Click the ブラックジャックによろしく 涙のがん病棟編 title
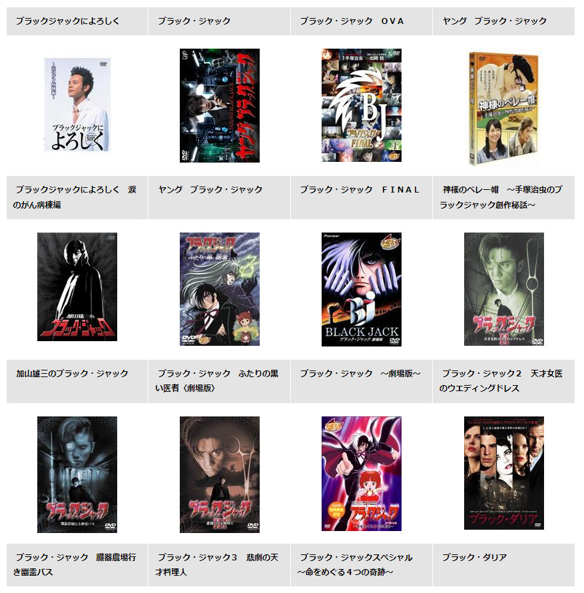The image size is (584, 593). pos(75,197)
